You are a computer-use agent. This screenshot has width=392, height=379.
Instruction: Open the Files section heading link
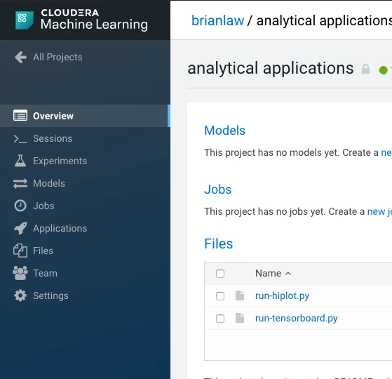click(x=219, y=244)
